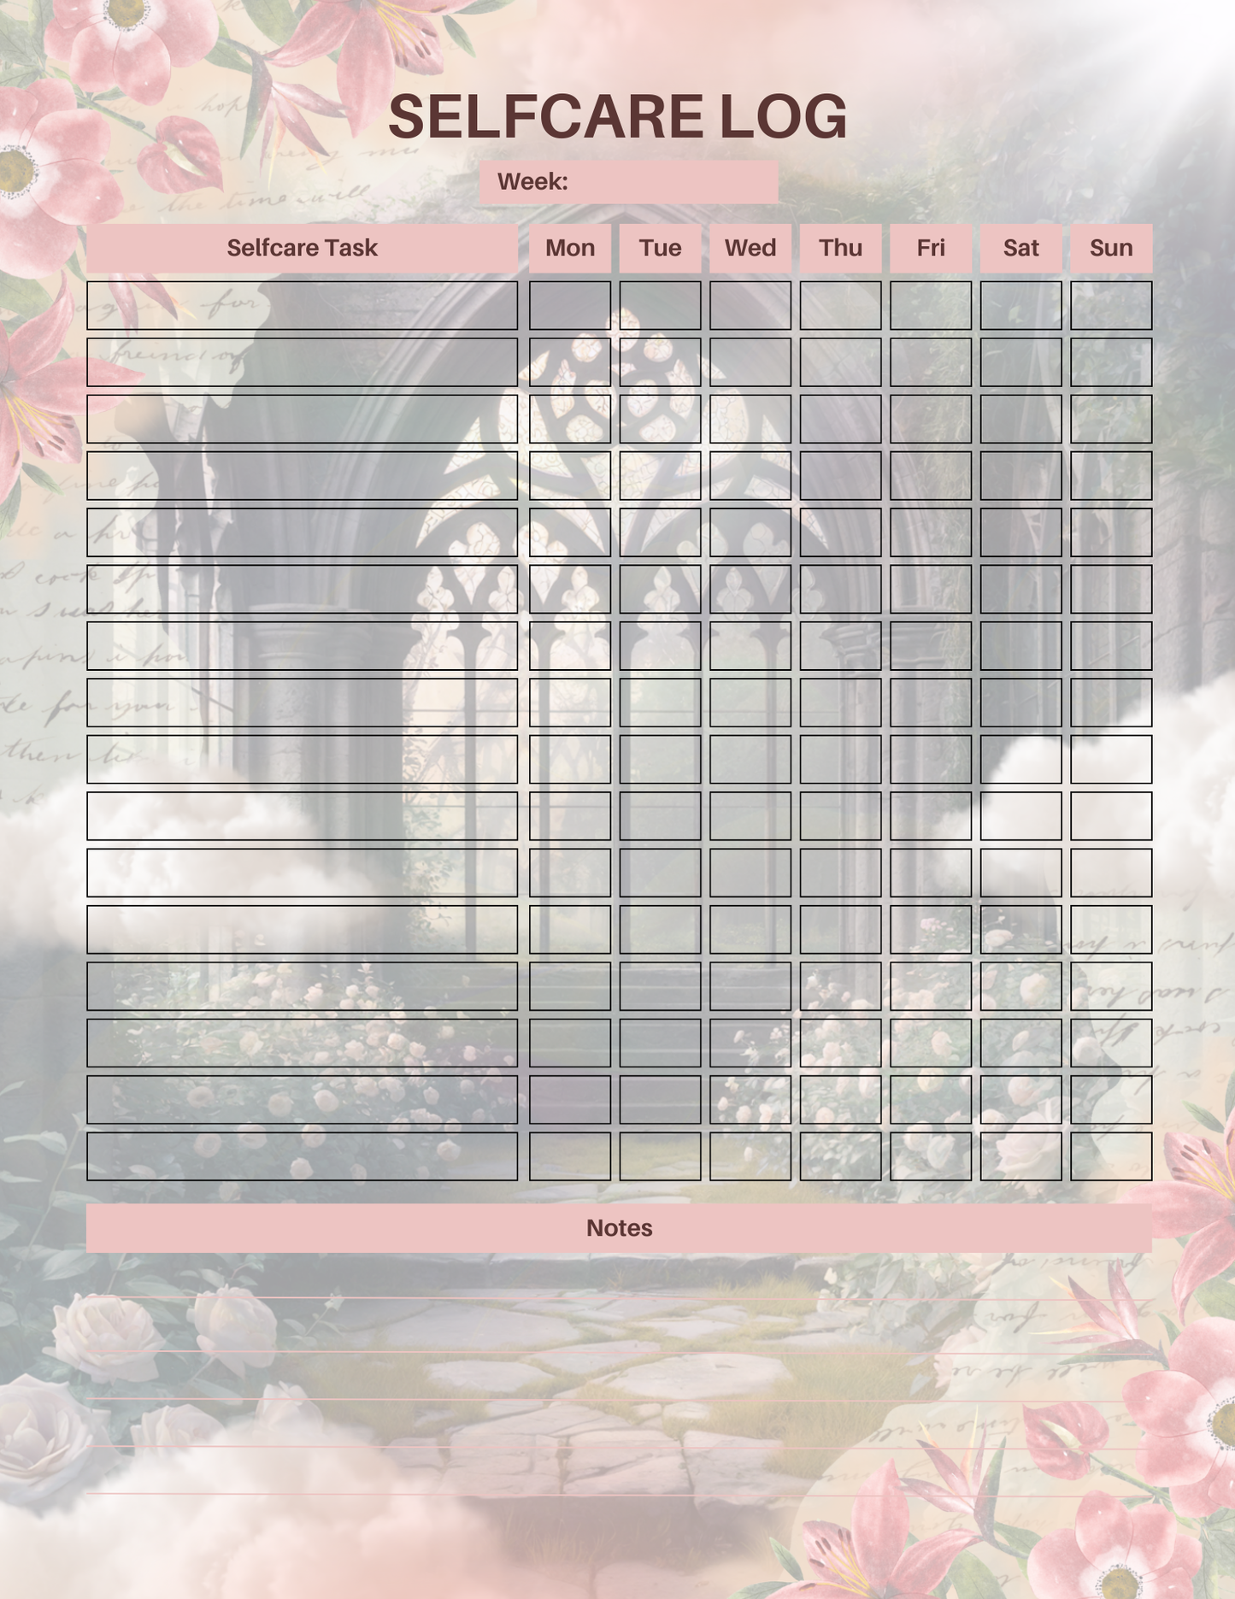Click the last selfcare task entry row
The width and height of the screenshot is (1235, 1599).
tap(302, 1156)
